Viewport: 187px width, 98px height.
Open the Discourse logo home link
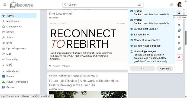coord(22,5)
